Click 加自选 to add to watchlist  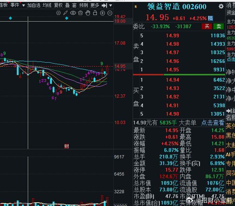pyautogui.click(x=34, y=5)
